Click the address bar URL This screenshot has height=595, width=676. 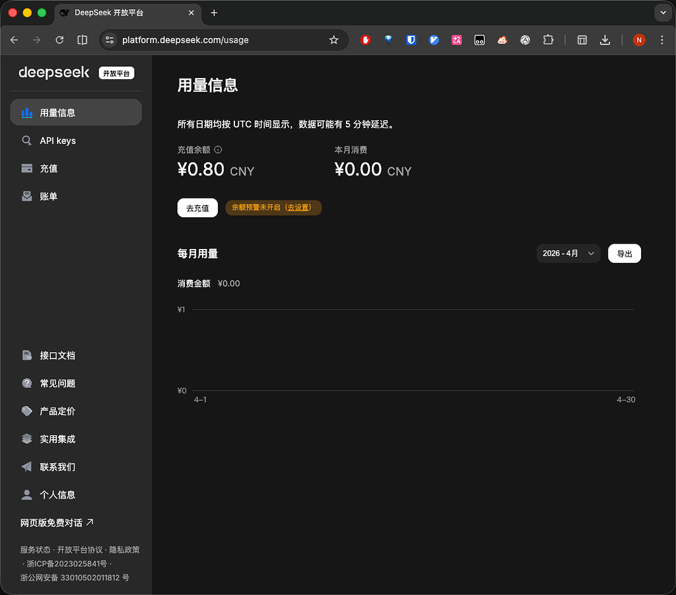pos(186,40)
